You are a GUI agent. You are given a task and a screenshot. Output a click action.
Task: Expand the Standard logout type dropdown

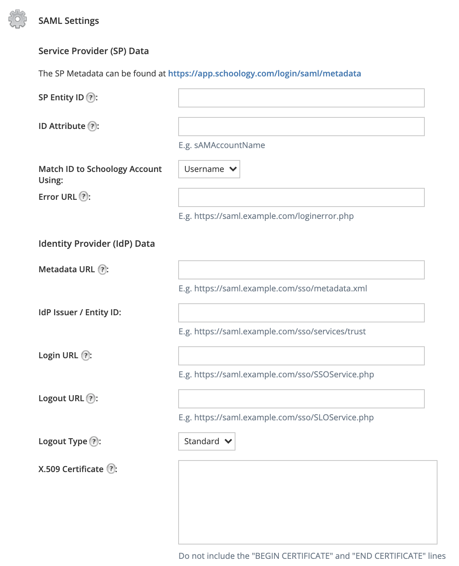207,441
